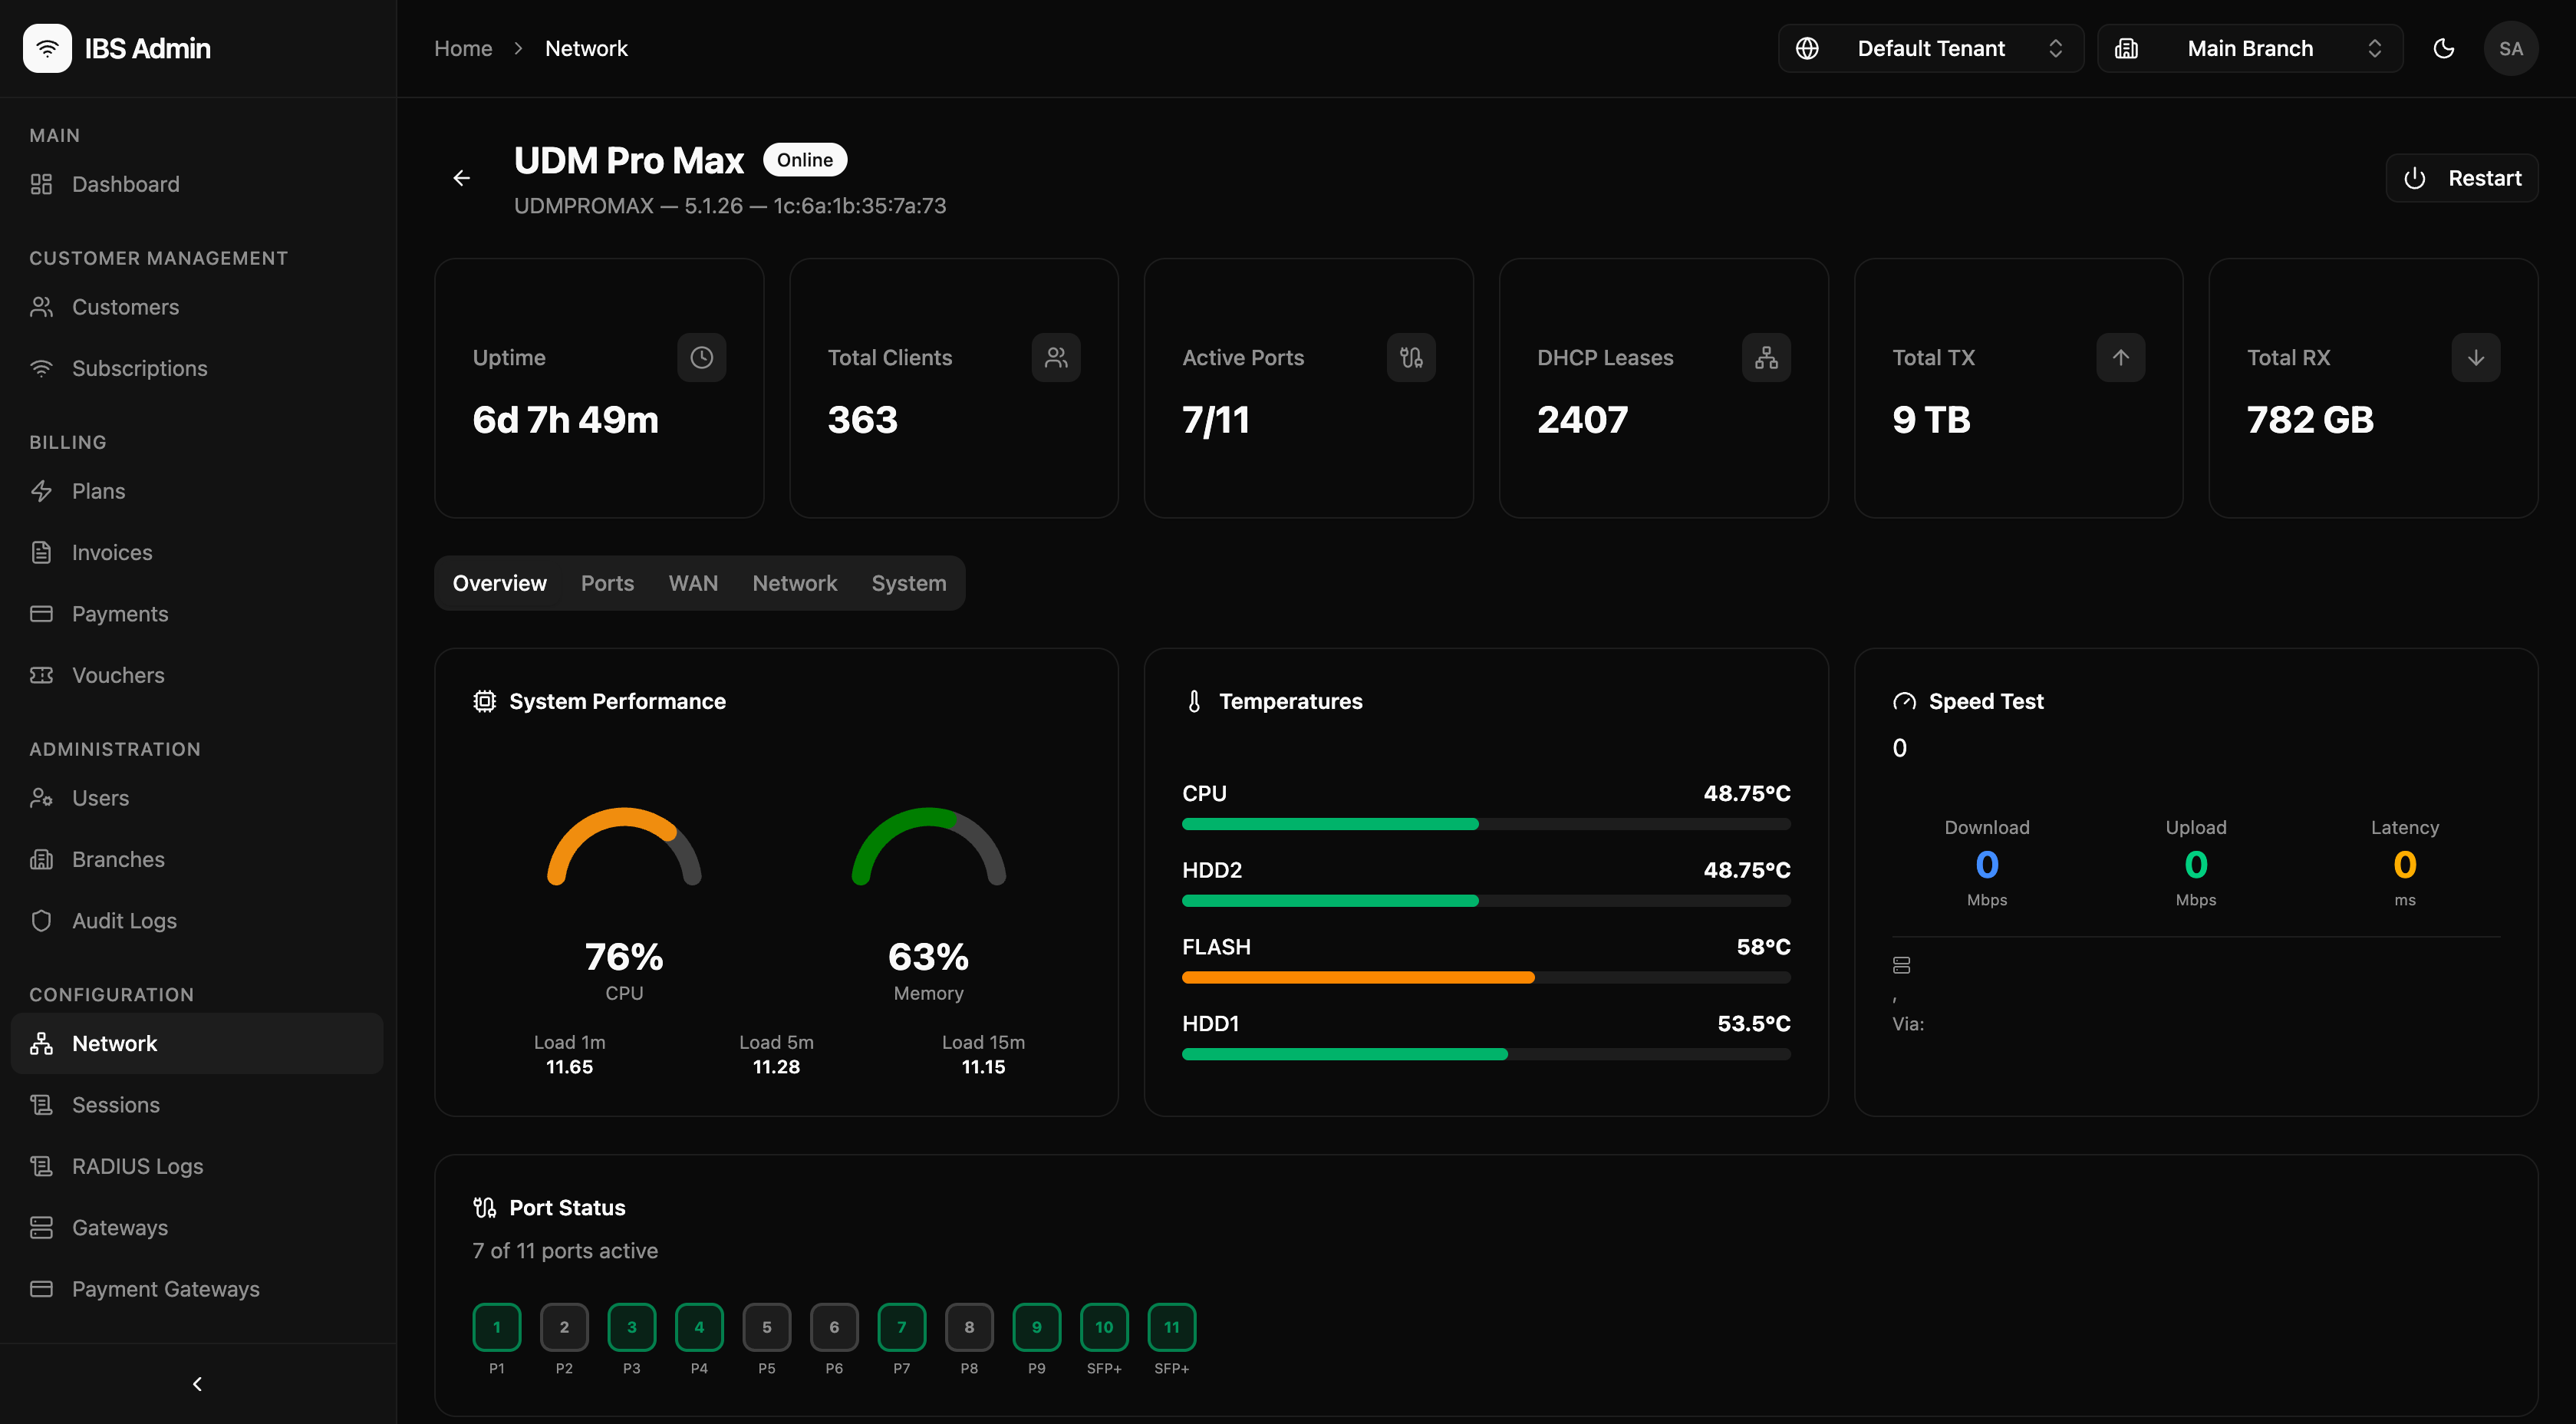Click the Home breadcrumb link
Screen dimensions: 2576x1424
[x=463, y=48]
